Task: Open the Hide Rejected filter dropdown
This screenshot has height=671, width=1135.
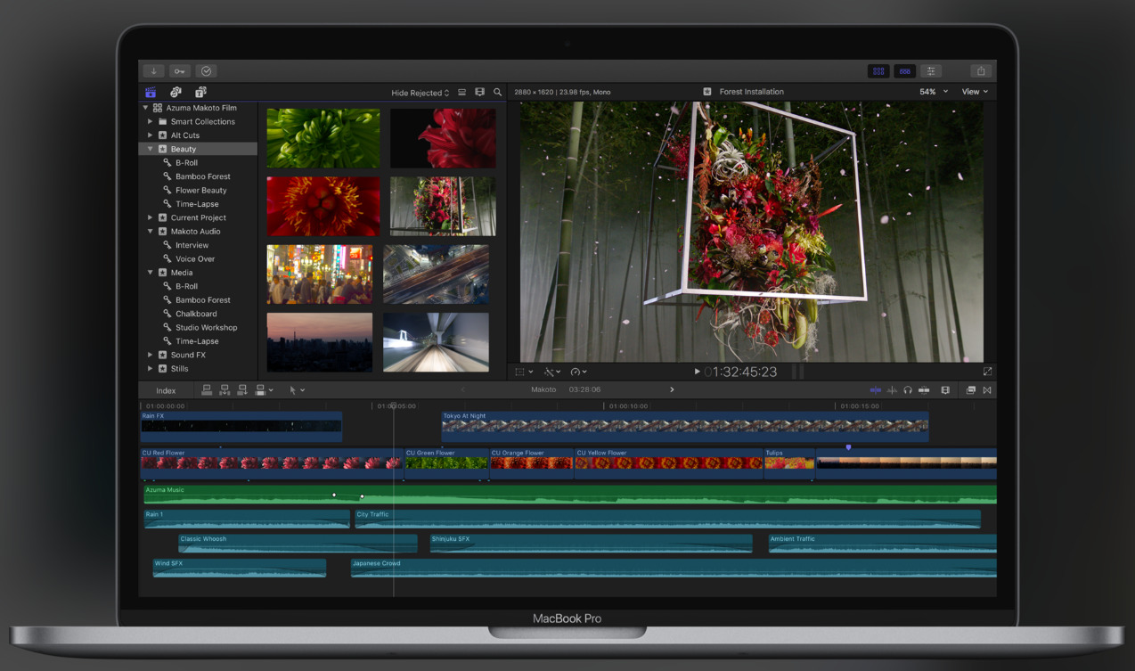Action: click(421, 93)
